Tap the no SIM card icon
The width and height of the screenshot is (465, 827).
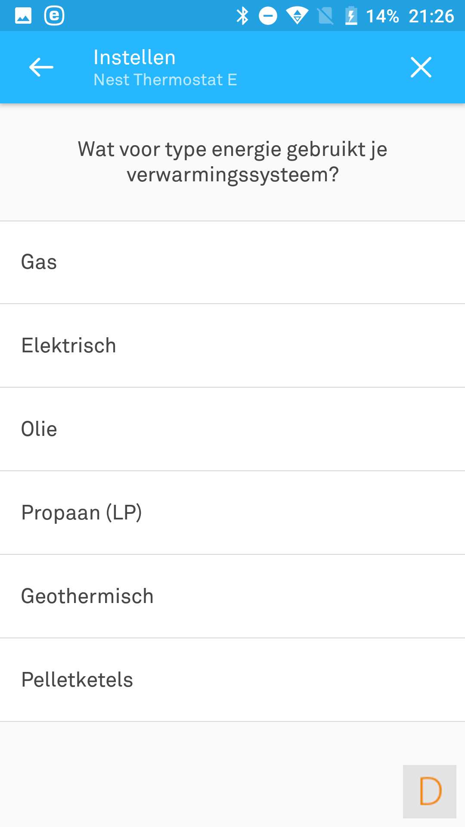click(325, 16)
